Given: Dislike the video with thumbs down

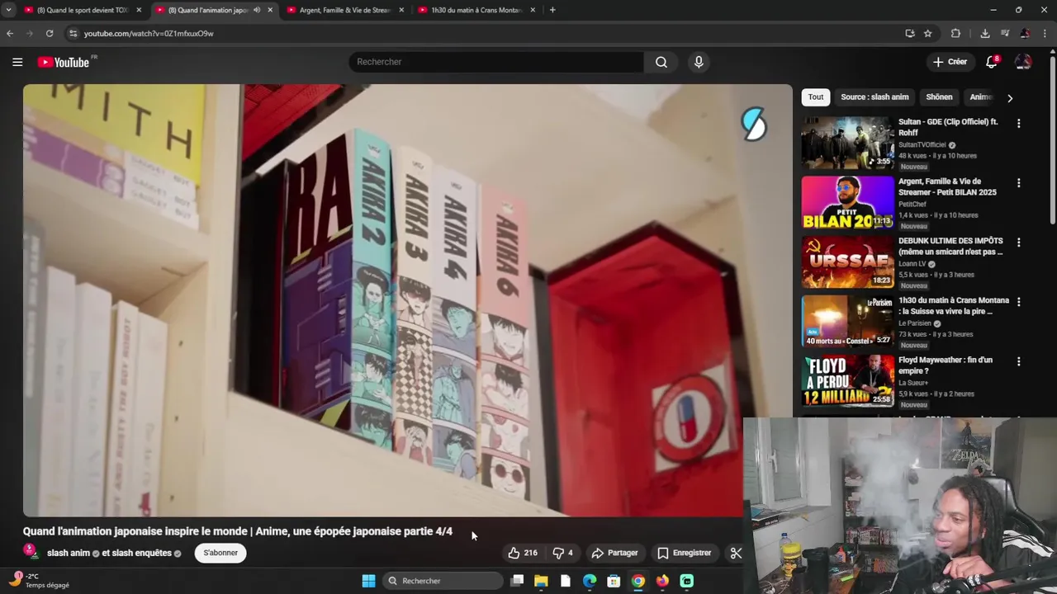Looking at the screenshot, I should coord(562,553).
